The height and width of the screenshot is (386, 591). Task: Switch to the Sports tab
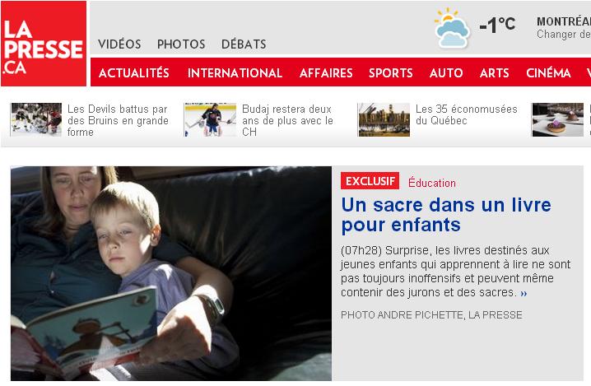point(390,72)
